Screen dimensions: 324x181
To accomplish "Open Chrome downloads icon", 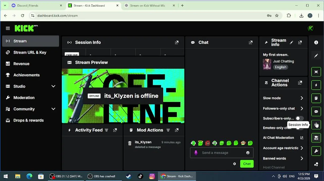I will (x=301, y=16).
